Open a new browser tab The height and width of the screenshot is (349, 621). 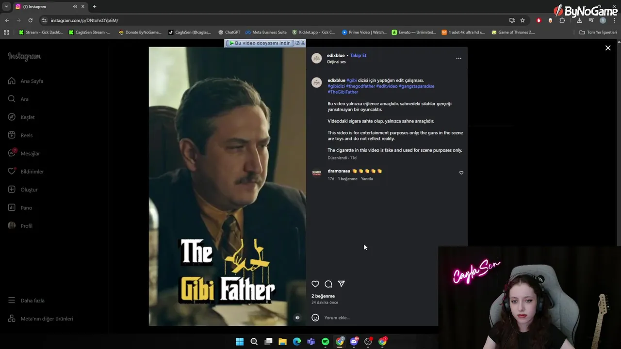pyautogui.click(x=95, y=7)
